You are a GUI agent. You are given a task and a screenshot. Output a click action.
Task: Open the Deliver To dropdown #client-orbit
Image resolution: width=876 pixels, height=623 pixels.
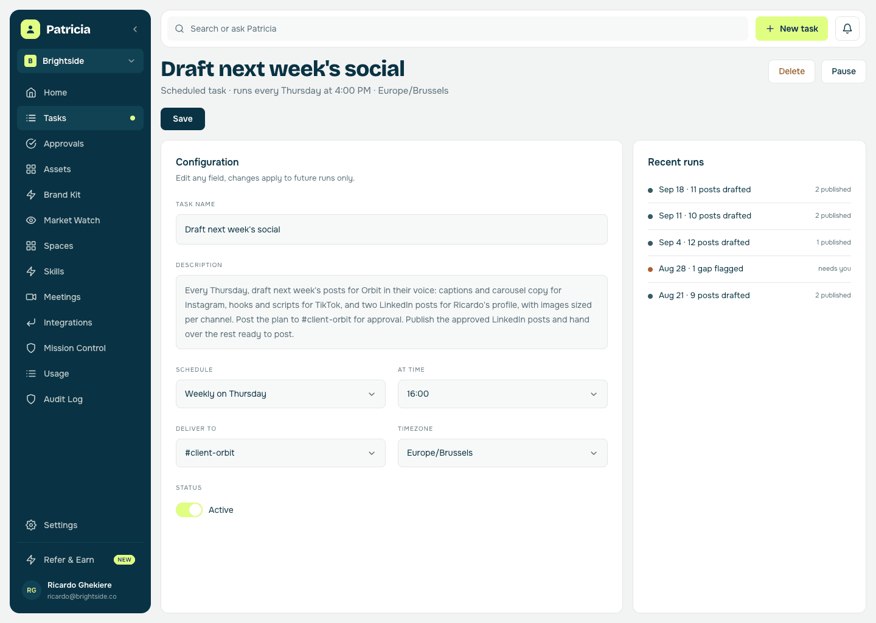(280, 453)
